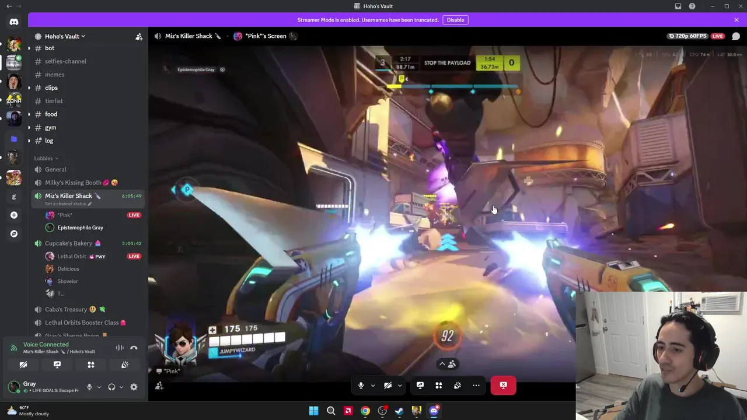747x420 pixels.
Task: Stop watching the stream with red button
Action: [503, 385]
